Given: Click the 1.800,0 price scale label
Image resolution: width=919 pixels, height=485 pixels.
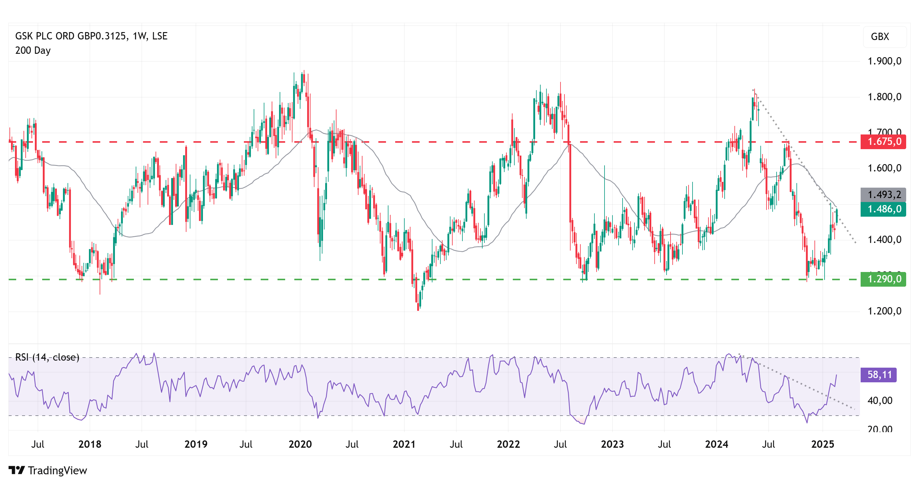Looking at the screenshot, I should coord(884,97).
